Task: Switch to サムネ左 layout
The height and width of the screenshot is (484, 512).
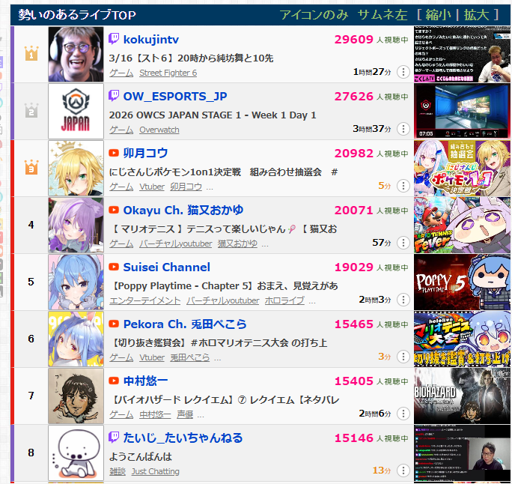Action: (x=383, y=15)
